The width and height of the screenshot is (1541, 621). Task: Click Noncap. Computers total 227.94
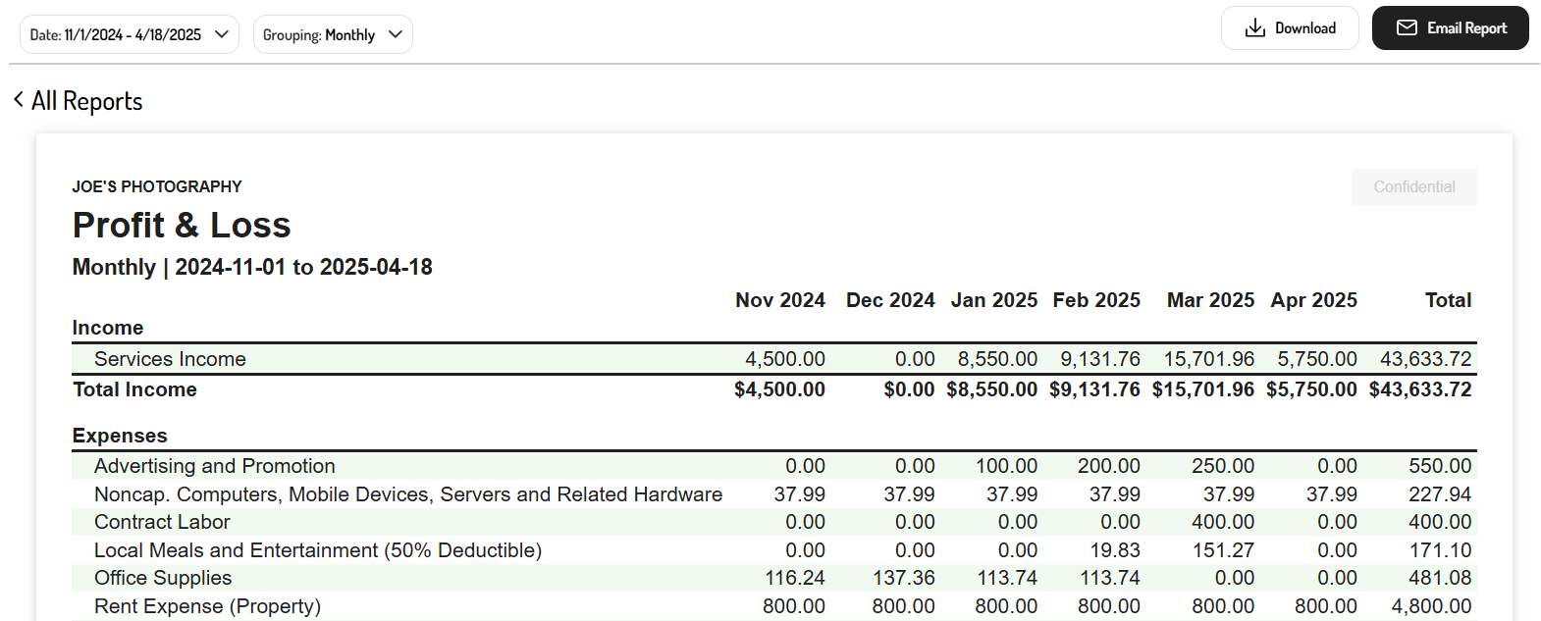(x=1440, y=494)
